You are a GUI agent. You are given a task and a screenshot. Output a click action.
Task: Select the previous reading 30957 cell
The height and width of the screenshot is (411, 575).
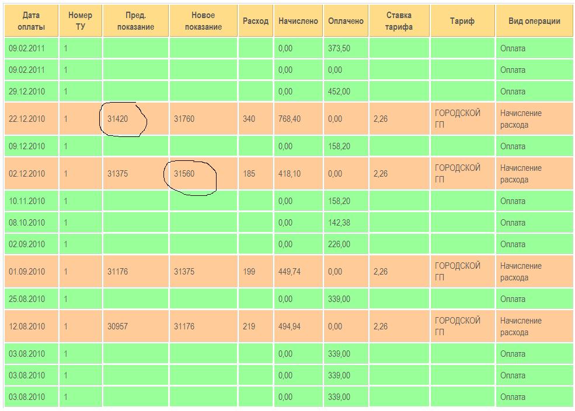pos(118,326)
